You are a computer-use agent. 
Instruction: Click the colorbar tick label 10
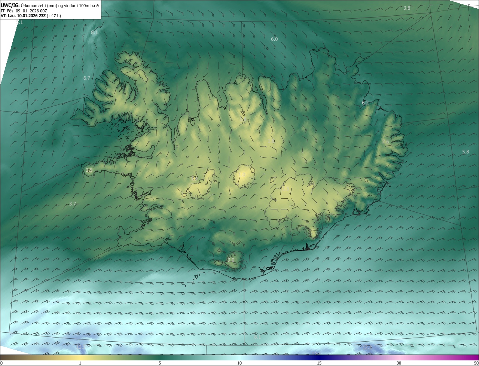239,363
